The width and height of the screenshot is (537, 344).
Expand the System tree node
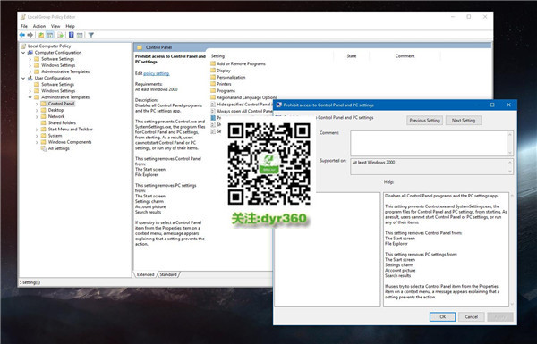click(37, 136)
